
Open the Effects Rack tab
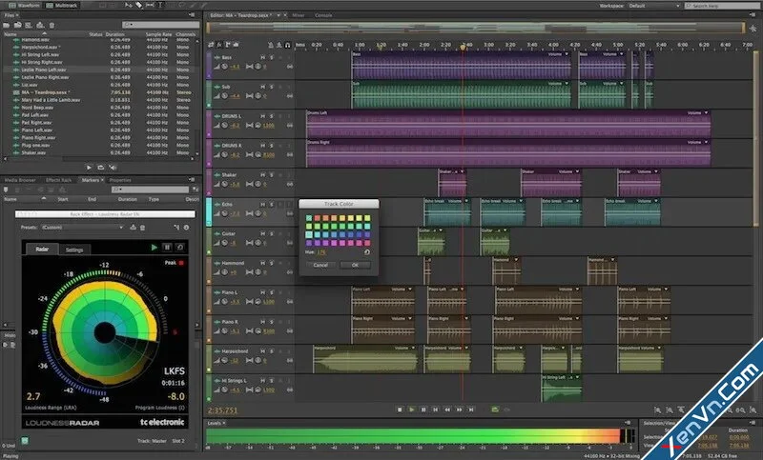click(58, 180)
